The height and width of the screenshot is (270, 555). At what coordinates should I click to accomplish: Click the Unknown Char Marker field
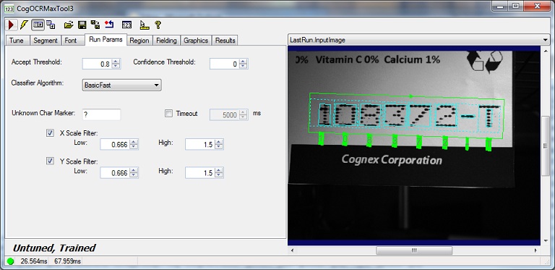(x=101, y=115)
